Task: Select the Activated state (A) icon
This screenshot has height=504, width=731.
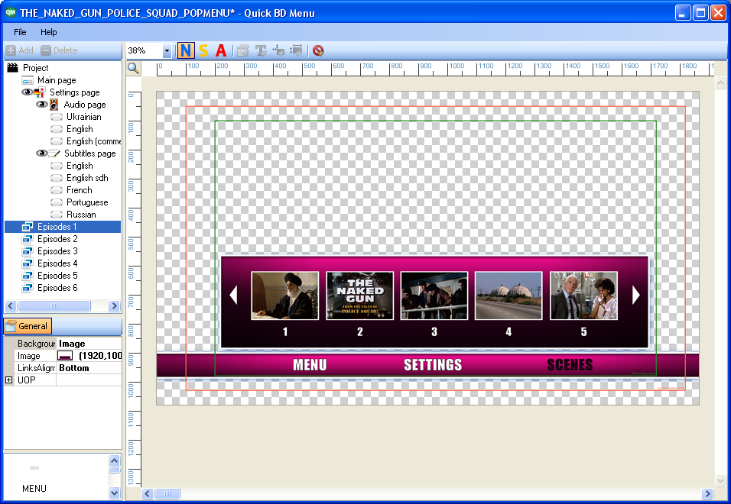Action: (220, 50)
